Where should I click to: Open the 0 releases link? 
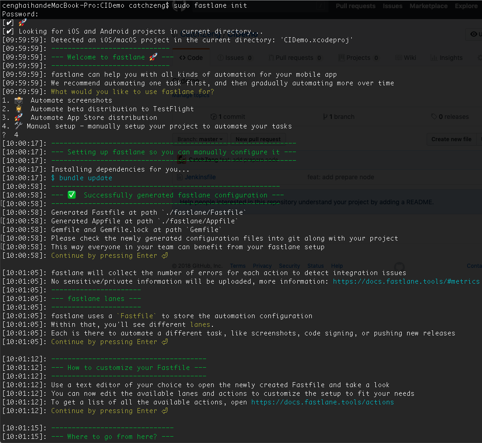click(x=450, y=117)
